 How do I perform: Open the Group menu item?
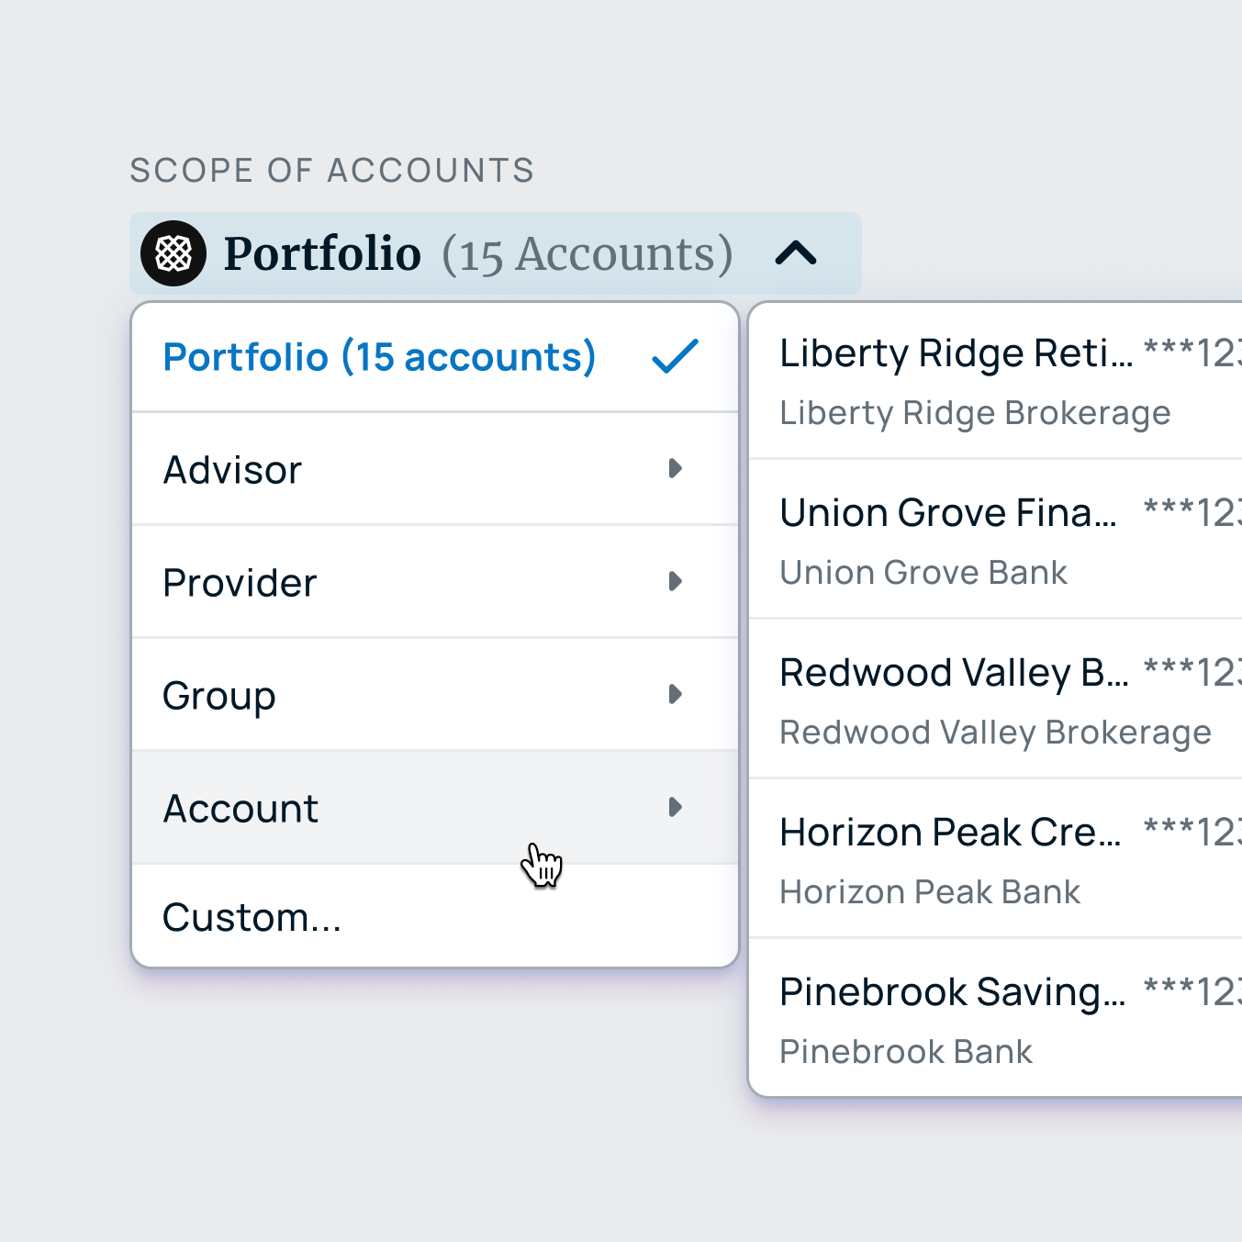[x=219, y=696]
